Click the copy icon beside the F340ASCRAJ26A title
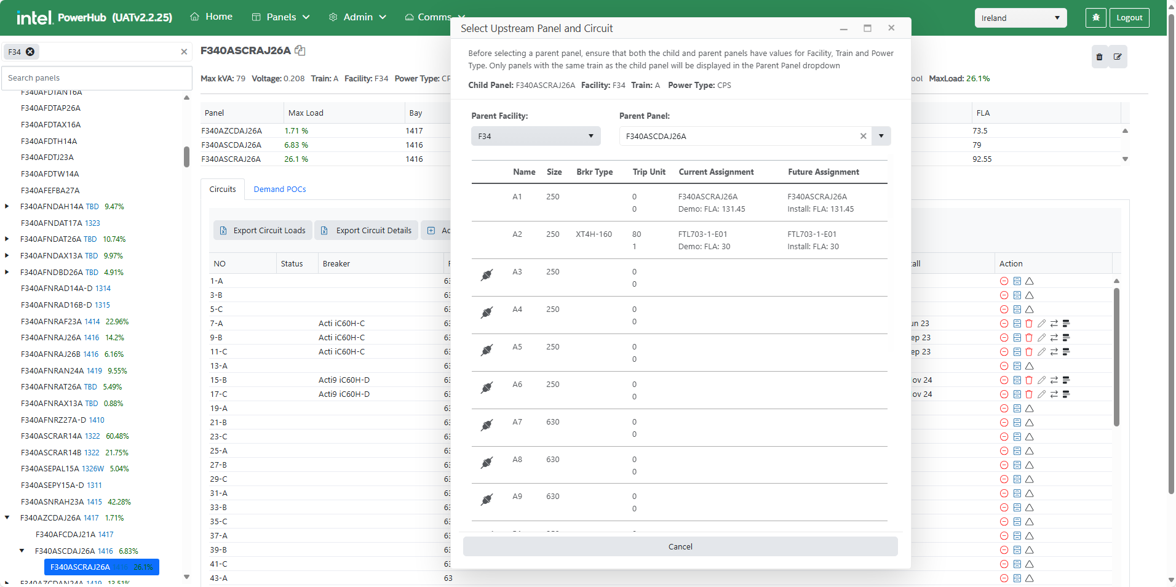 click(x=300, y=50)
